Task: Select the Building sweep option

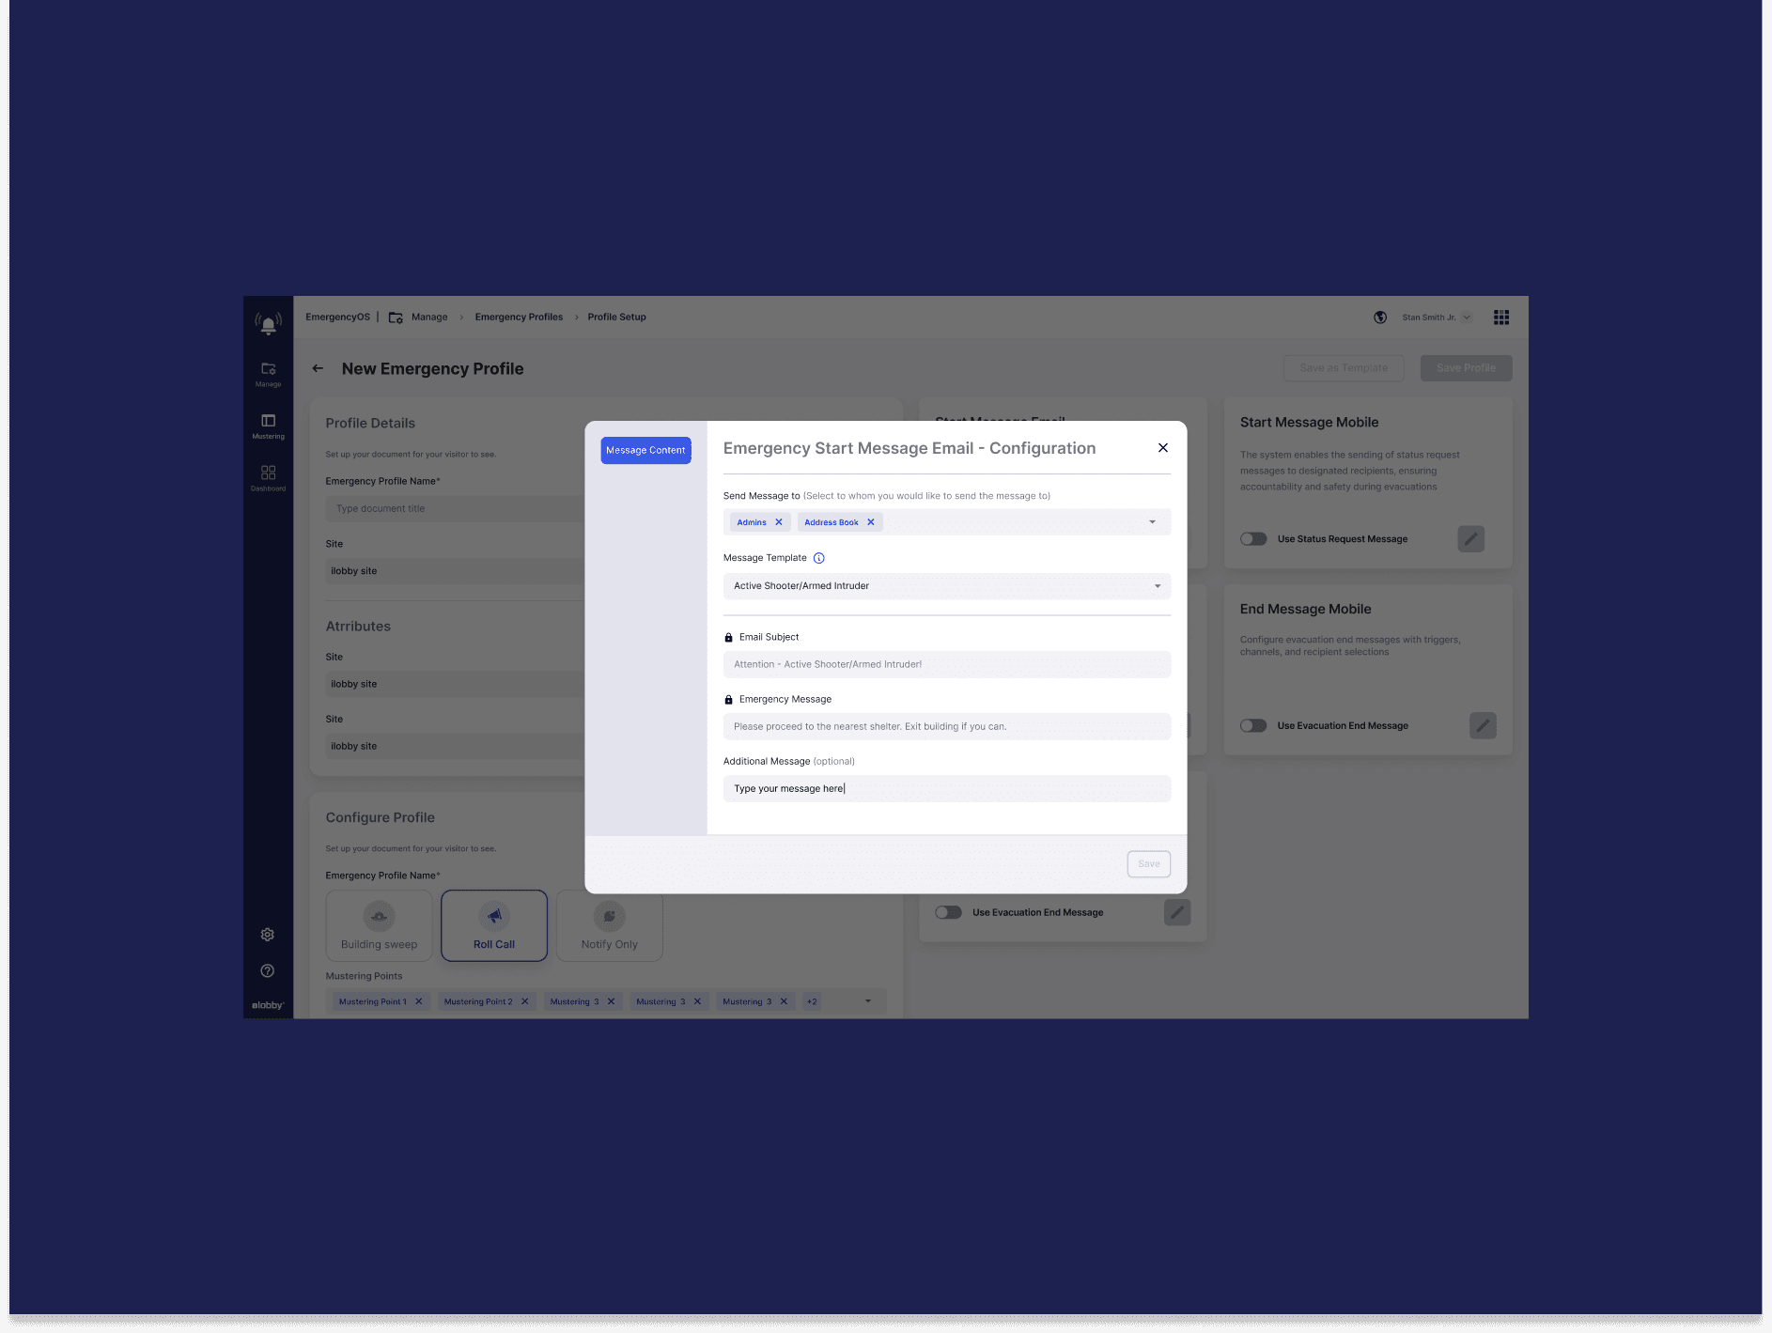Action: [380, 926]
